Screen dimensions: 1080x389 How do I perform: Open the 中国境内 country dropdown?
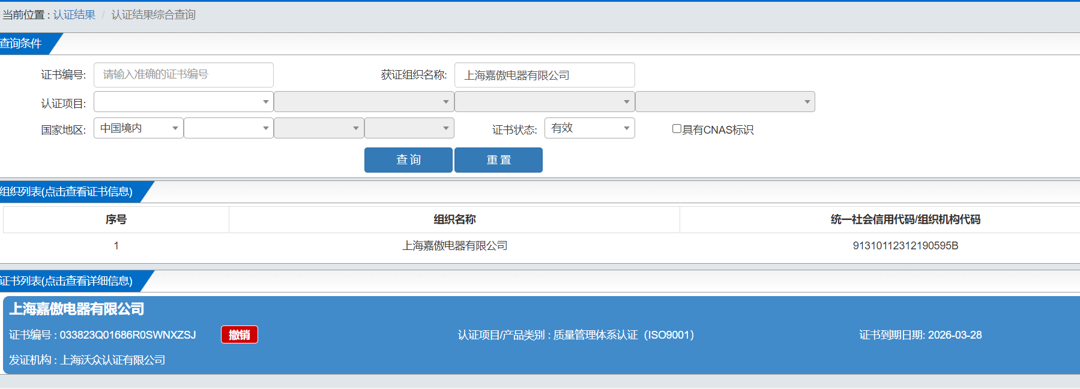coord(139,128)
